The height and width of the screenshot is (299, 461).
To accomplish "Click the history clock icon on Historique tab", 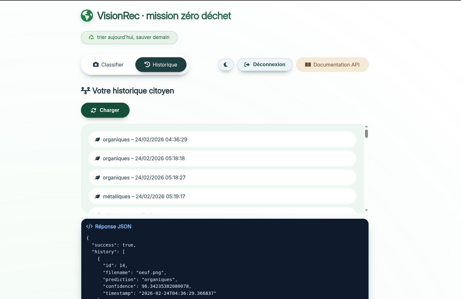I will [147, 64].
